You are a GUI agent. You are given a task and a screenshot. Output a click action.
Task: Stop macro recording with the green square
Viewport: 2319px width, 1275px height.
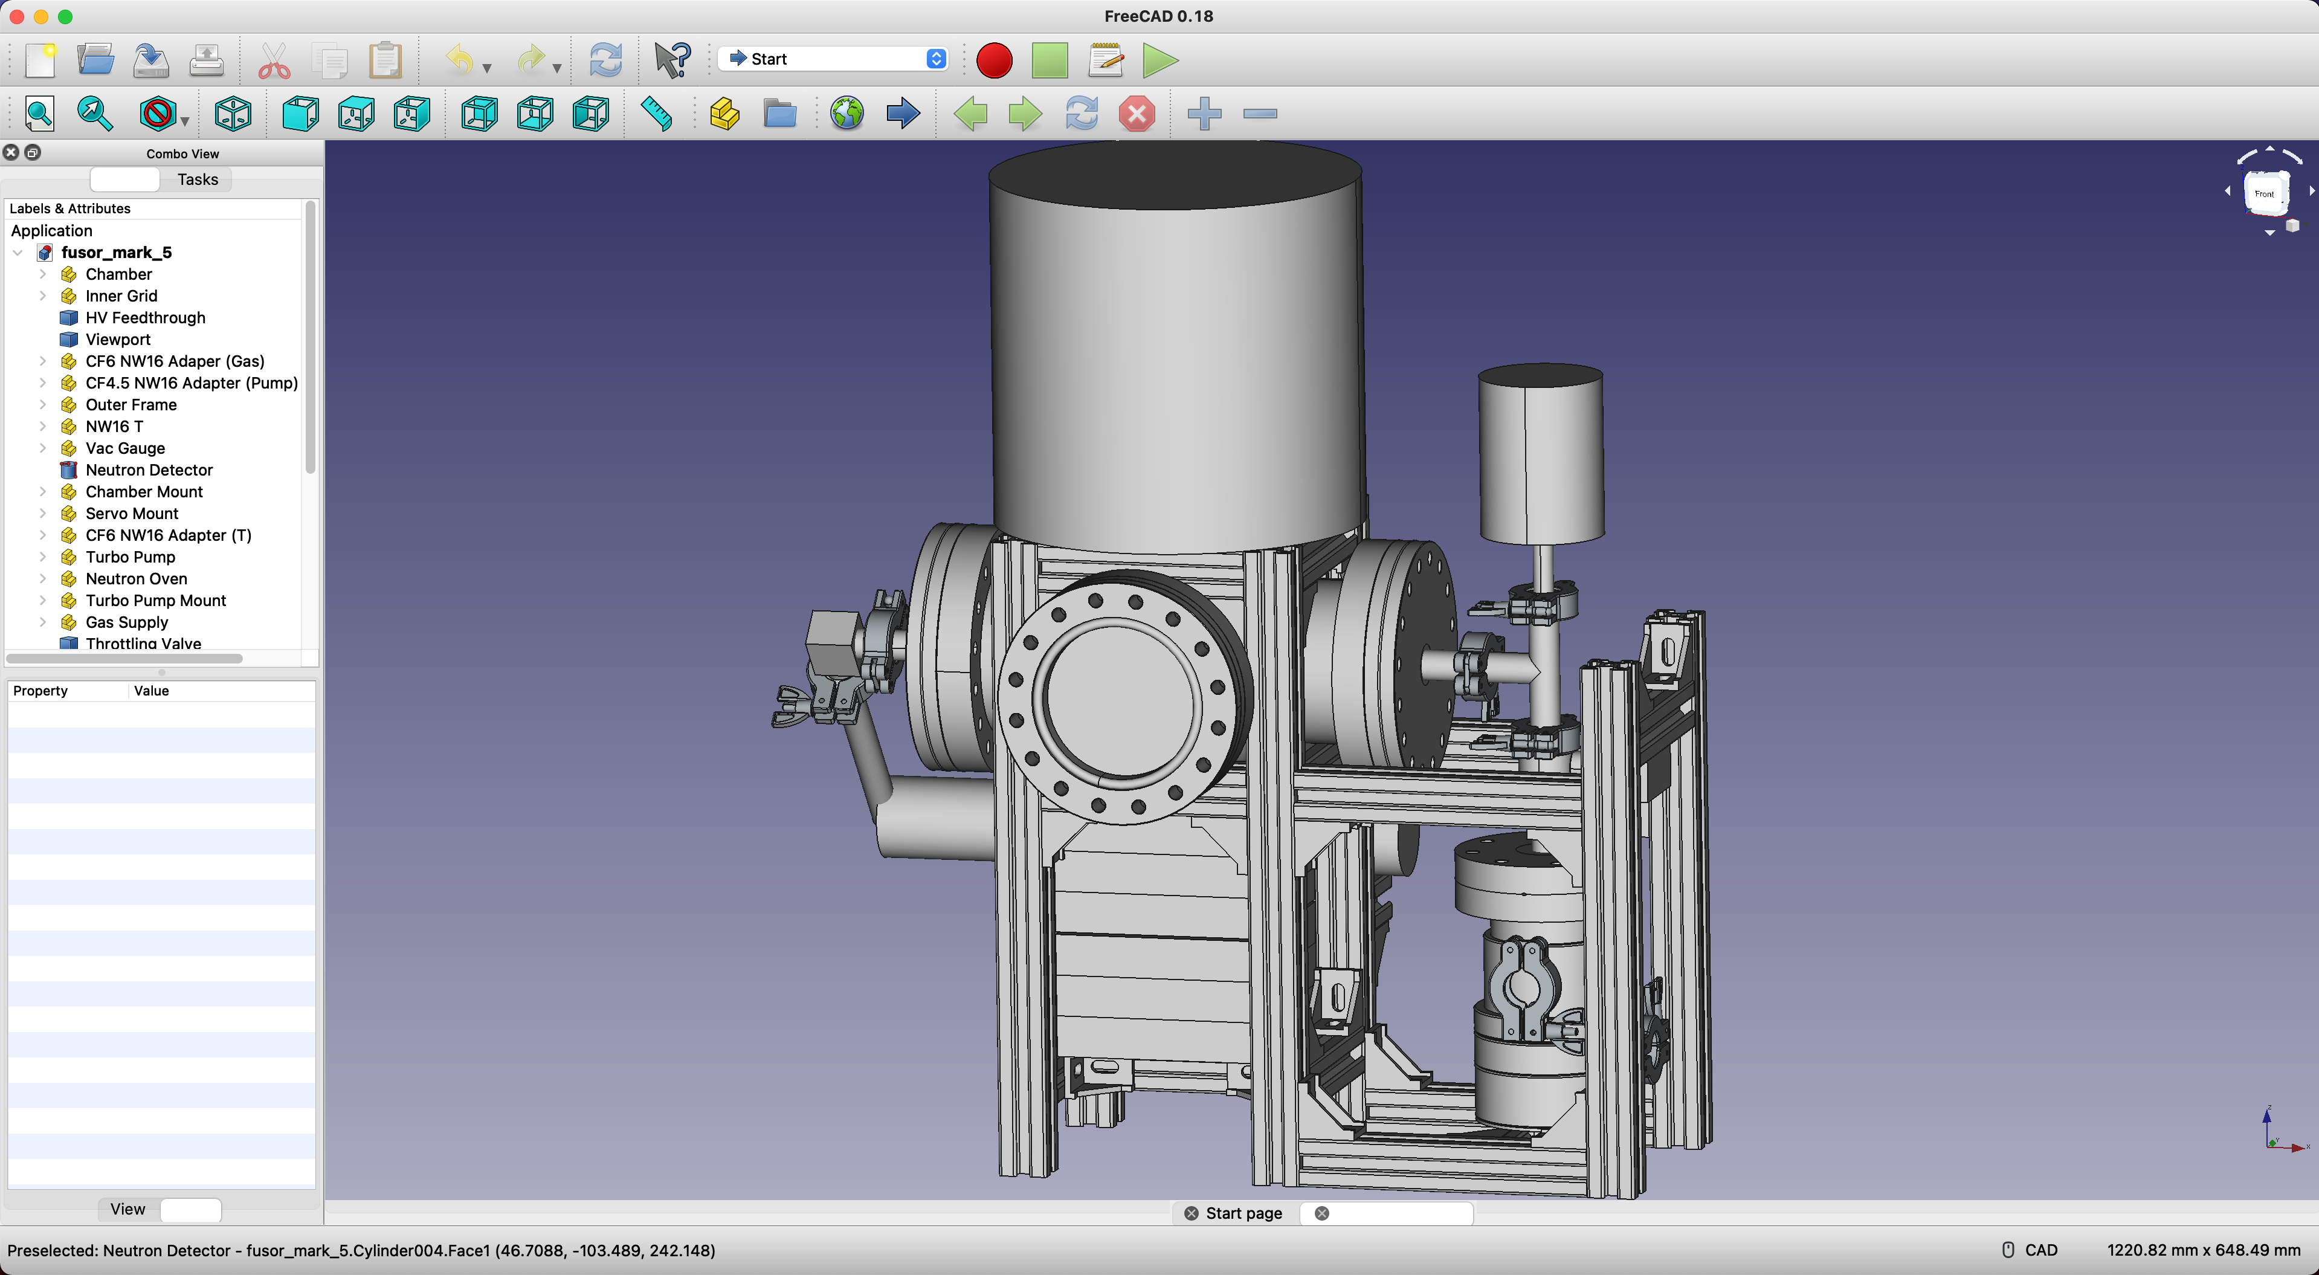1050,60
